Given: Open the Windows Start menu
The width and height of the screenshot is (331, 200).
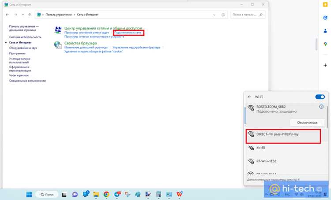Looking at the screenshot, I should (29, 194).
